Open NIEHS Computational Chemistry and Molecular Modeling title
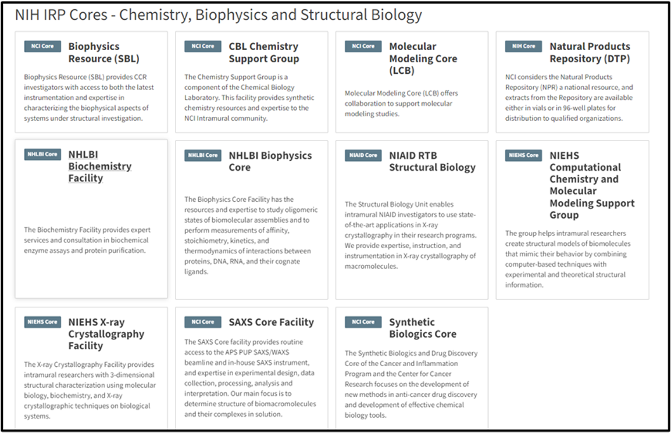The image size is (671, 433). [591, 185]
